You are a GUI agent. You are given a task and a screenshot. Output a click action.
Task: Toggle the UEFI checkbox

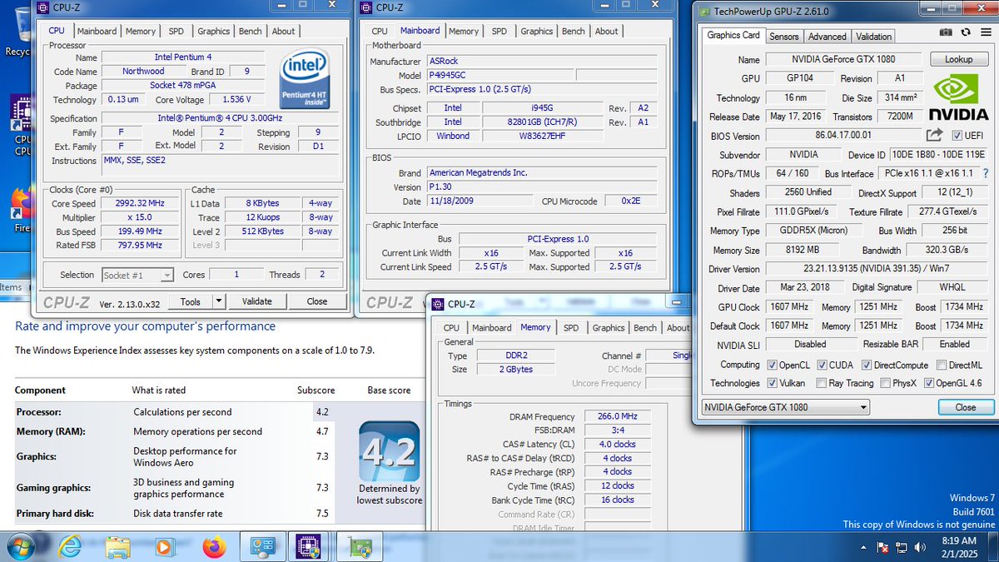point(957,136)
